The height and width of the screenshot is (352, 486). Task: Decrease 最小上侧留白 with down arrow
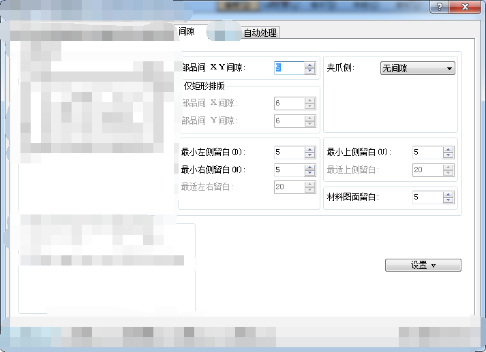click(x=449, y=155)
